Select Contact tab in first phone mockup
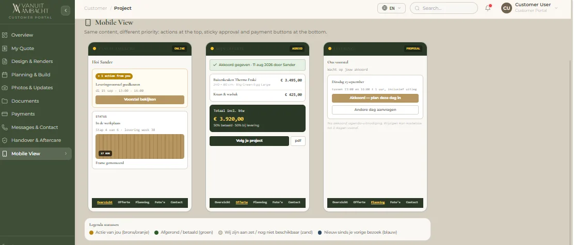Image resolution: width=574 pixels, height=245 pixels. tap(177, 202)
